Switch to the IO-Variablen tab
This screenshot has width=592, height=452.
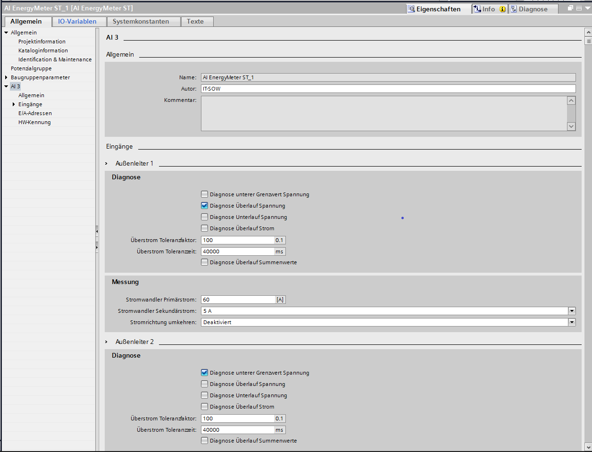[x=77, y=21]
